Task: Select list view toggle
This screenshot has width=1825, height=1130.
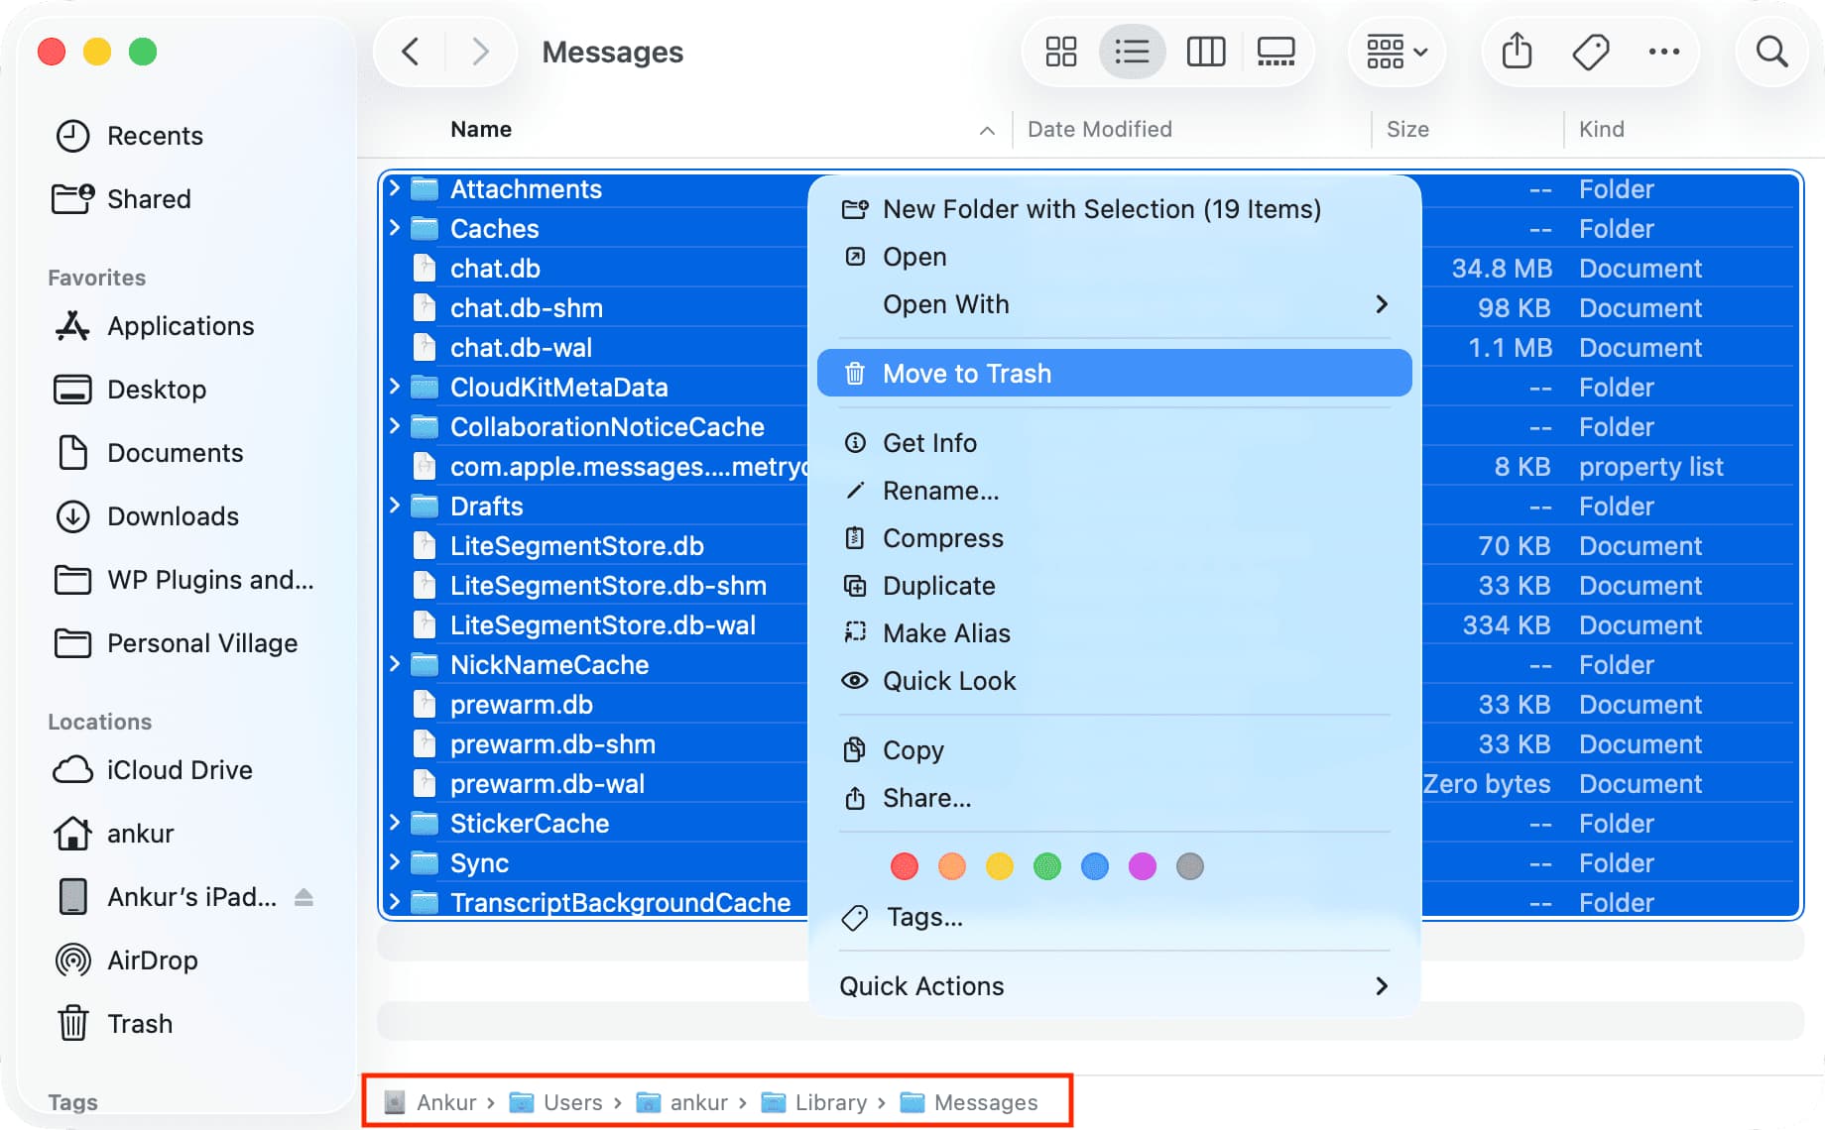Action: [1132, 52]
